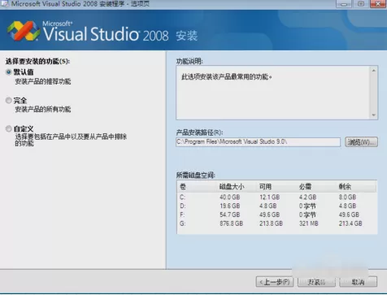This screenshot has width=387, height=295.
Task: Select the F: volume row
Action: coord(277,215)
